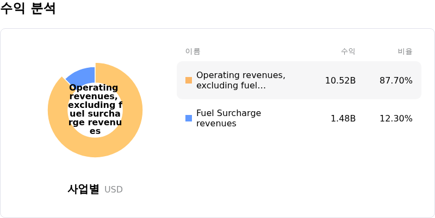The width and height of the screenshot is (435, 218).
Task: Sort by the 비율 column header
Action: (x=405, y=52)
